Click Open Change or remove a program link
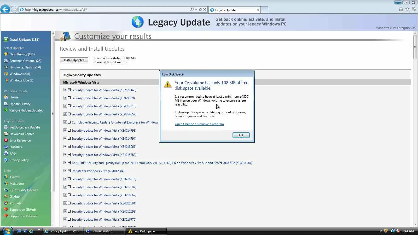This screenshot has width=418, height=235. coord(199,124)
